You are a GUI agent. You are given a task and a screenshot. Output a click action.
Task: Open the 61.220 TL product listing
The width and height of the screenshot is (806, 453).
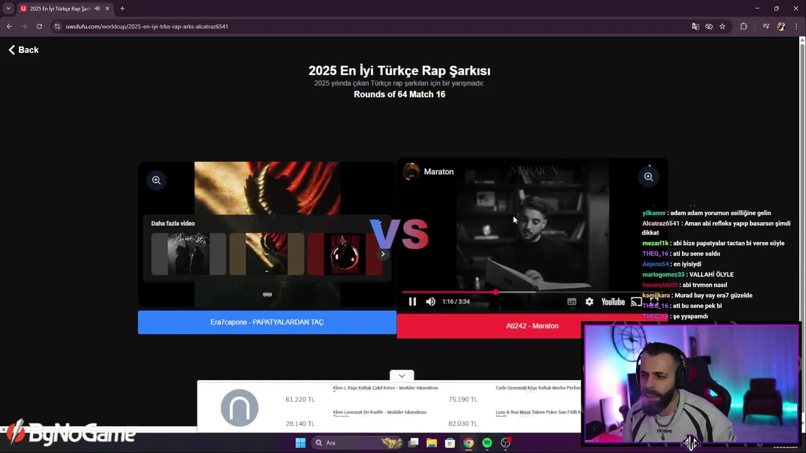click(x=300, y=400)
